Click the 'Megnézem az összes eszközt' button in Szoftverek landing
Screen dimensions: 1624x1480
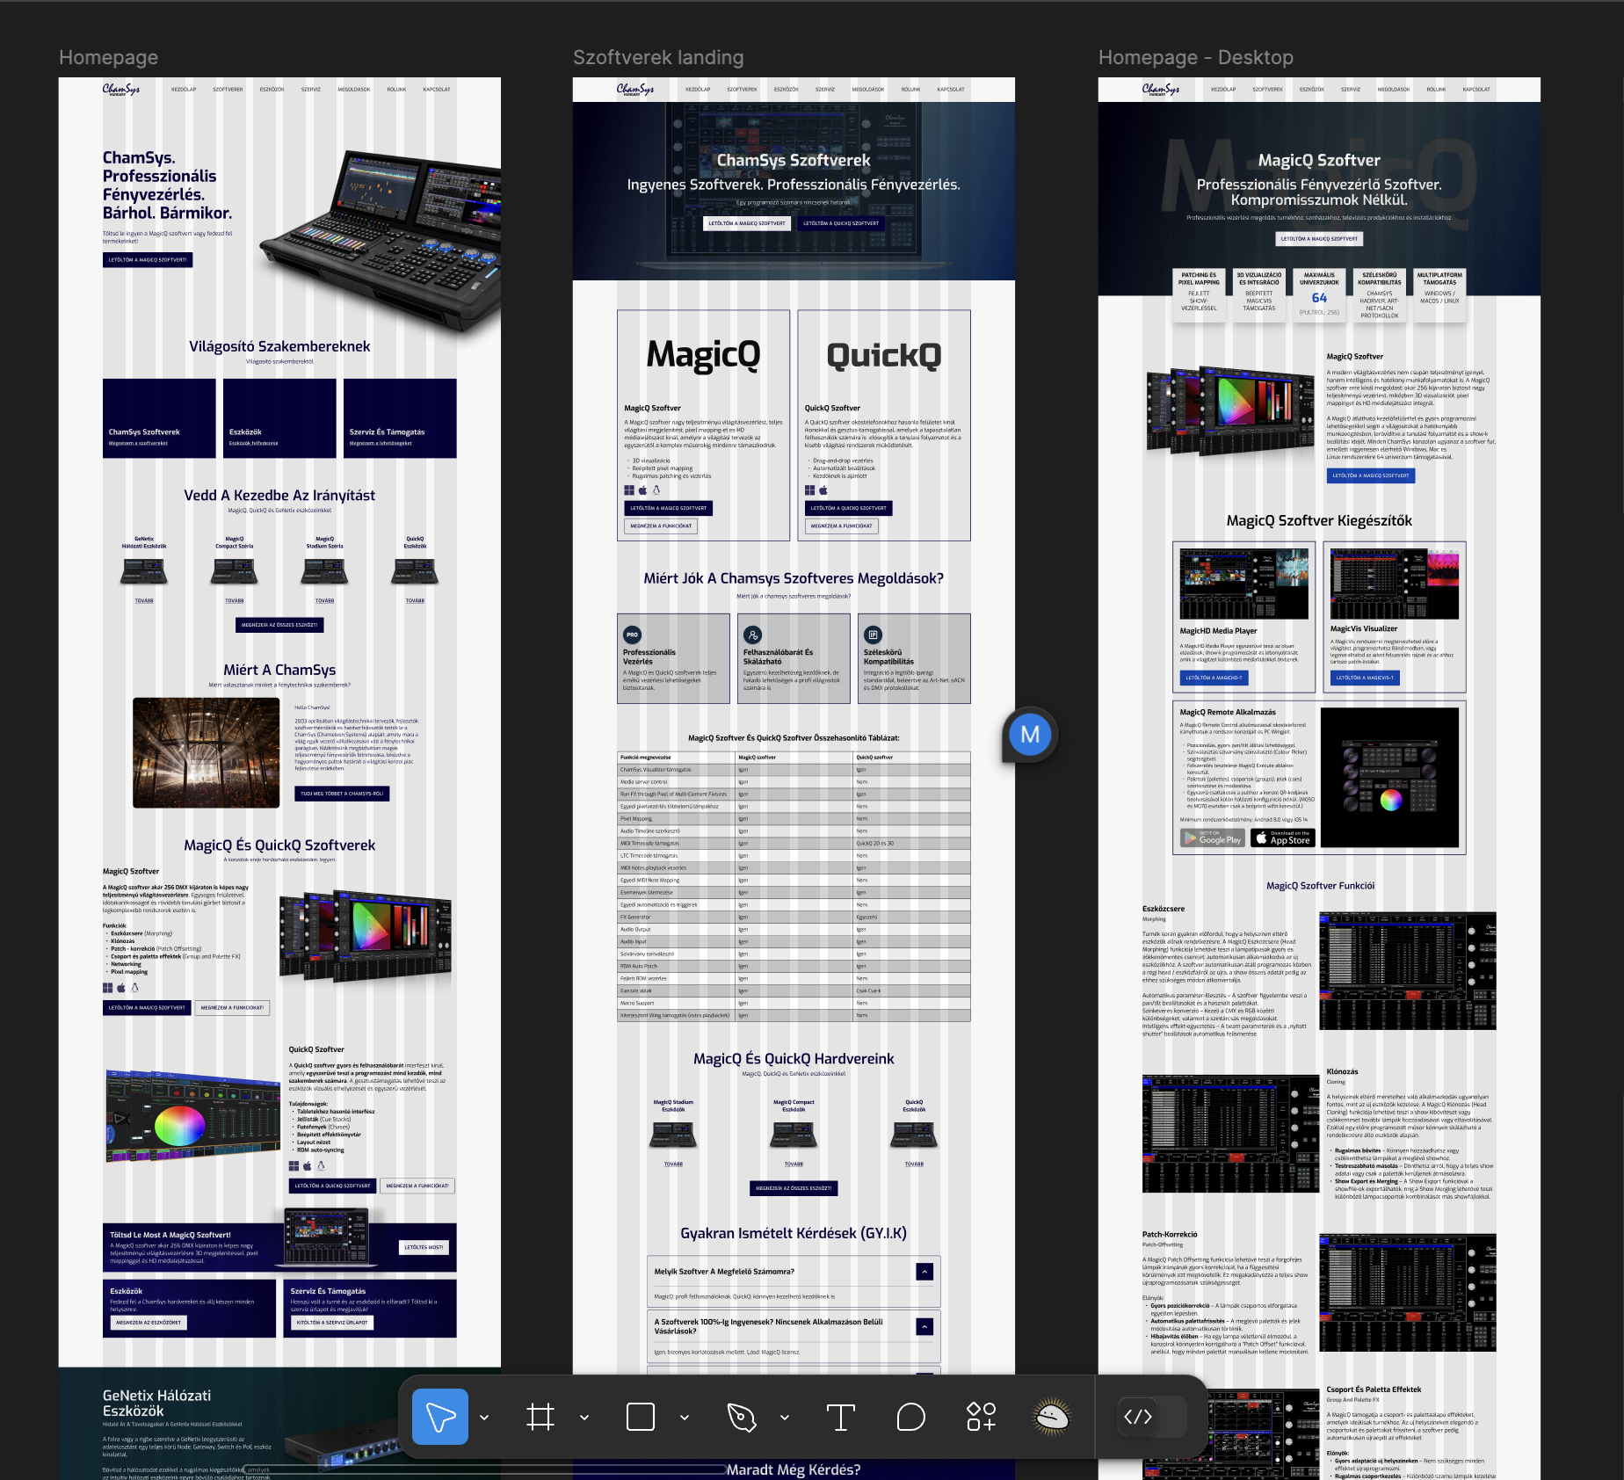[x=794, y=1188]
